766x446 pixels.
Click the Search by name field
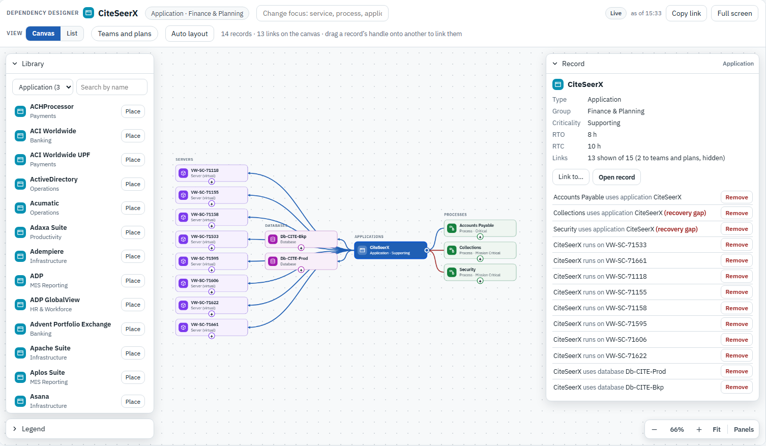[x=112, y=87]
